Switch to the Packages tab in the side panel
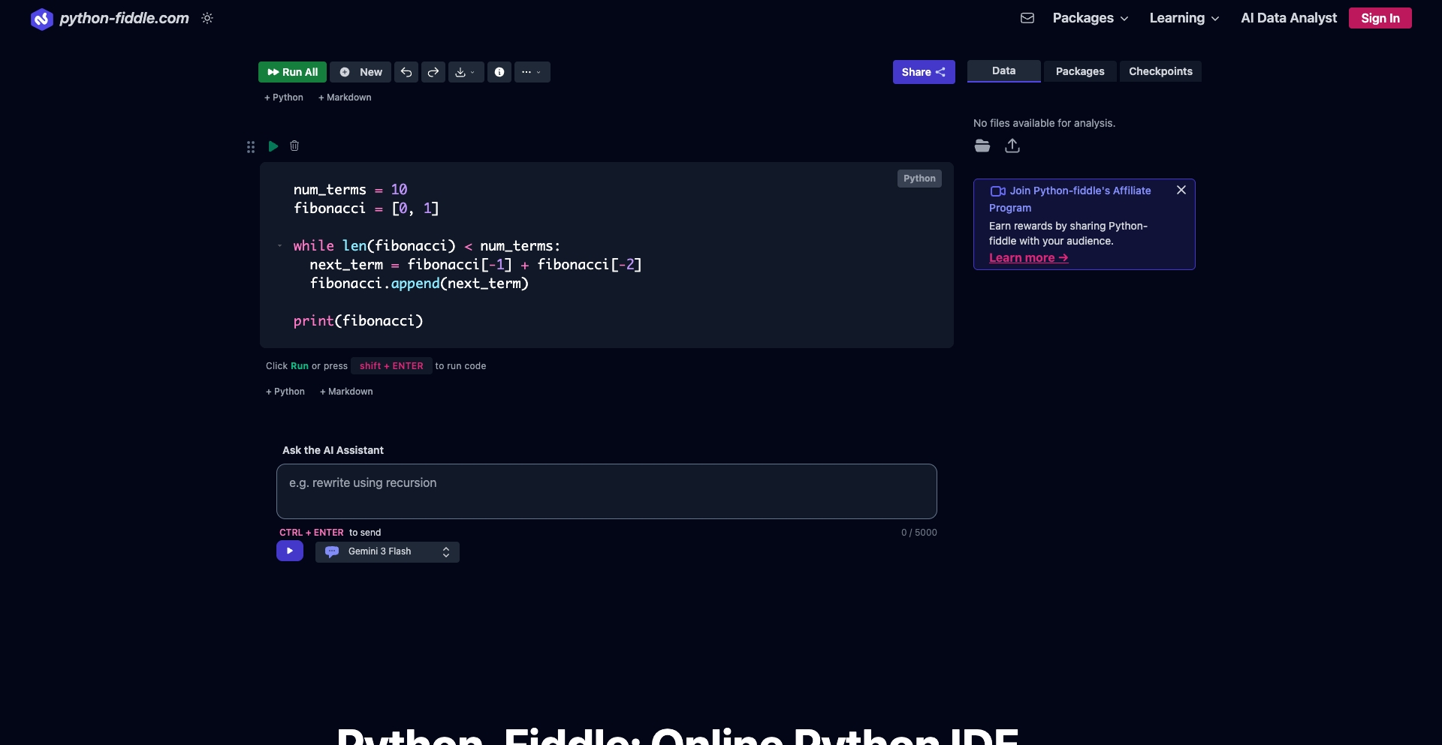Image resolution: width=1442 pixels, height=745 pixels. tap(1079, 71)
